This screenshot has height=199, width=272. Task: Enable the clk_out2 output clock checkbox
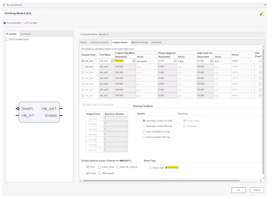[84, 67]
